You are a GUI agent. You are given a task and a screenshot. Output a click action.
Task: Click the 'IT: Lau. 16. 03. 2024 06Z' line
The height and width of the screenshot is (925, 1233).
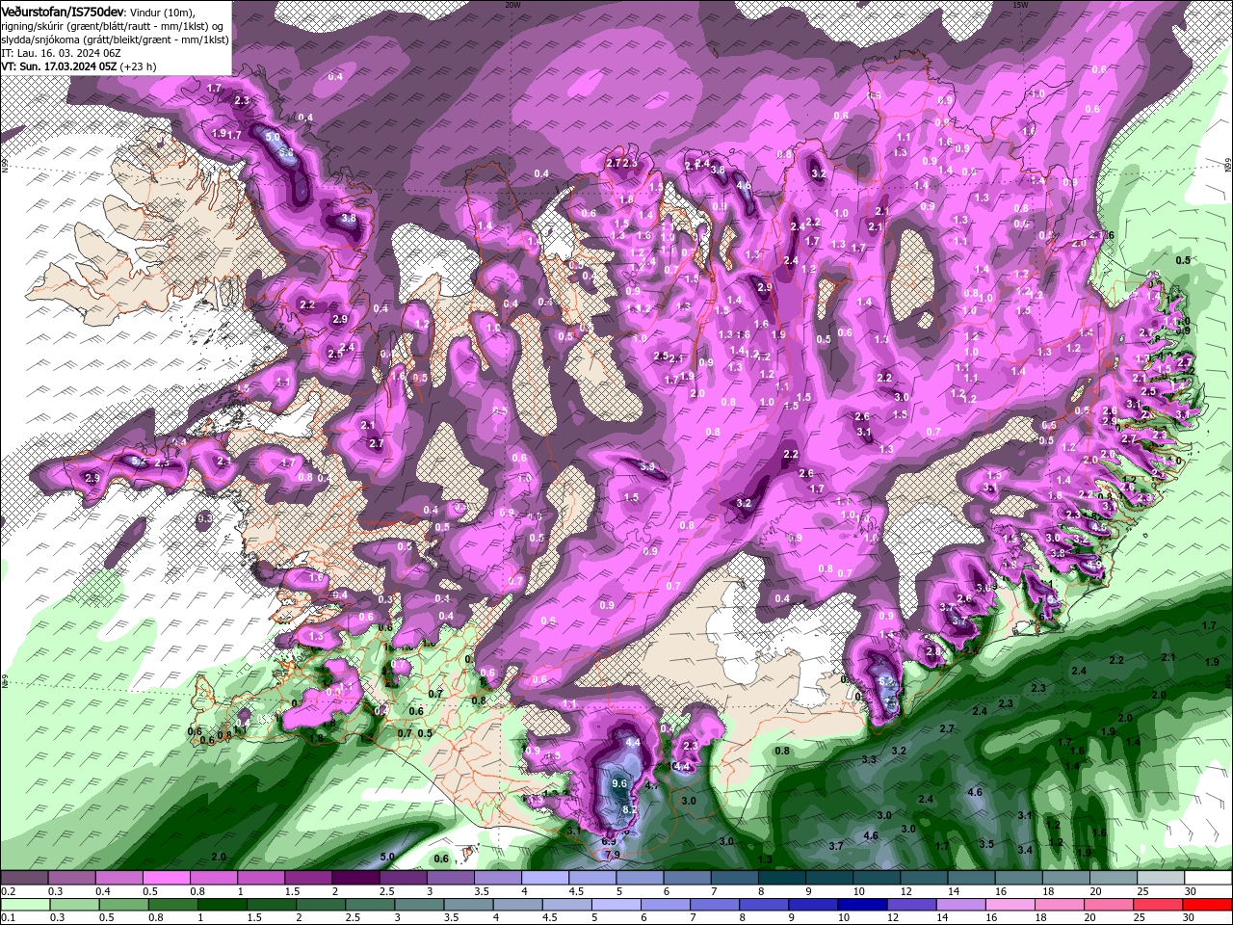coord(61,53)
